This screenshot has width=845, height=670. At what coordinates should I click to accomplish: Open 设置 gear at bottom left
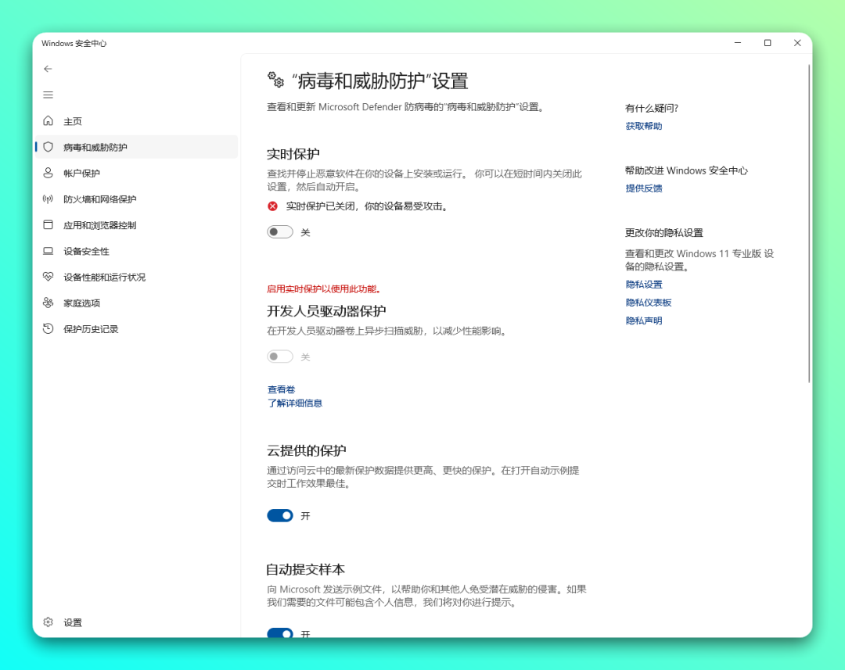coord(49,622)
